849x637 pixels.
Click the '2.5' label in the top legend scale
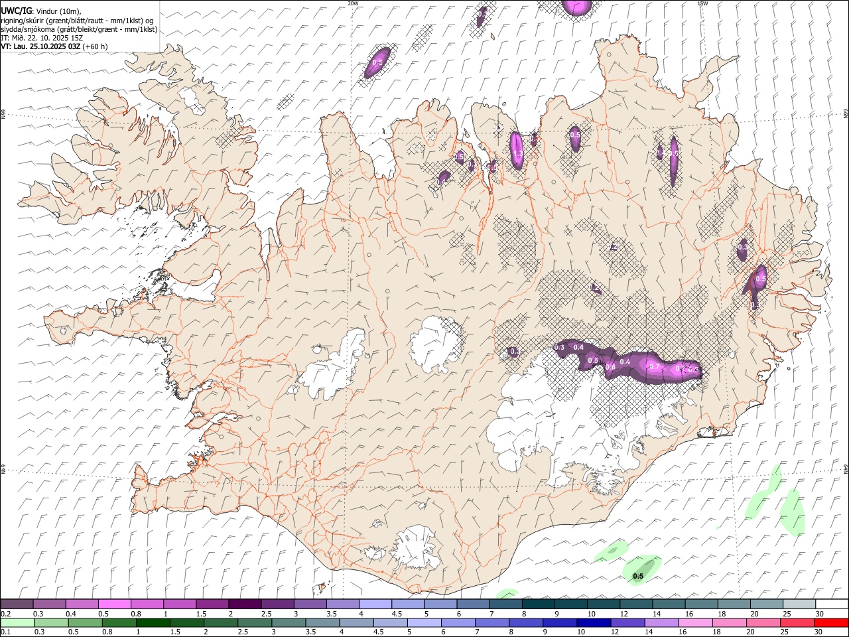[266, 614]
